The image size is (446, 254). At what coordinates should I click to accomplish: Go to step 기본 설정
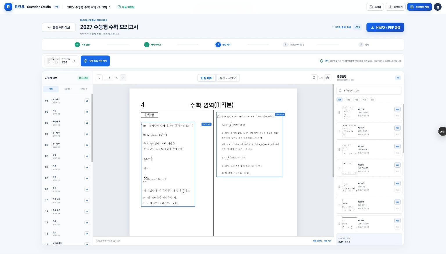[82, 45]
